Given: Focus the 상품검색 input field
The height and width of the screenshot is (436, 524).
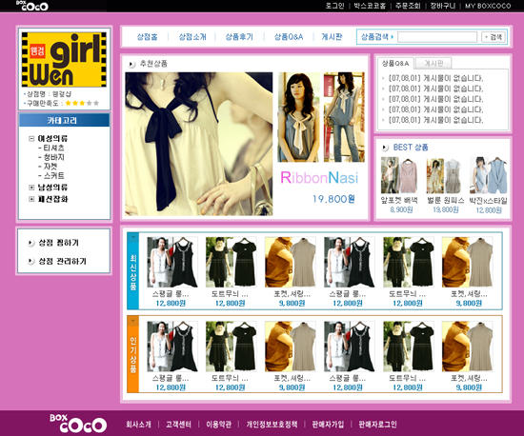Looking at the screenshot, I should click(x=437, y=37).
